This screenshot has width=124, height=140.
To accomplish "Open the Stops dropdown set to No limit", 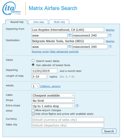I will click(x=53, y=101).
